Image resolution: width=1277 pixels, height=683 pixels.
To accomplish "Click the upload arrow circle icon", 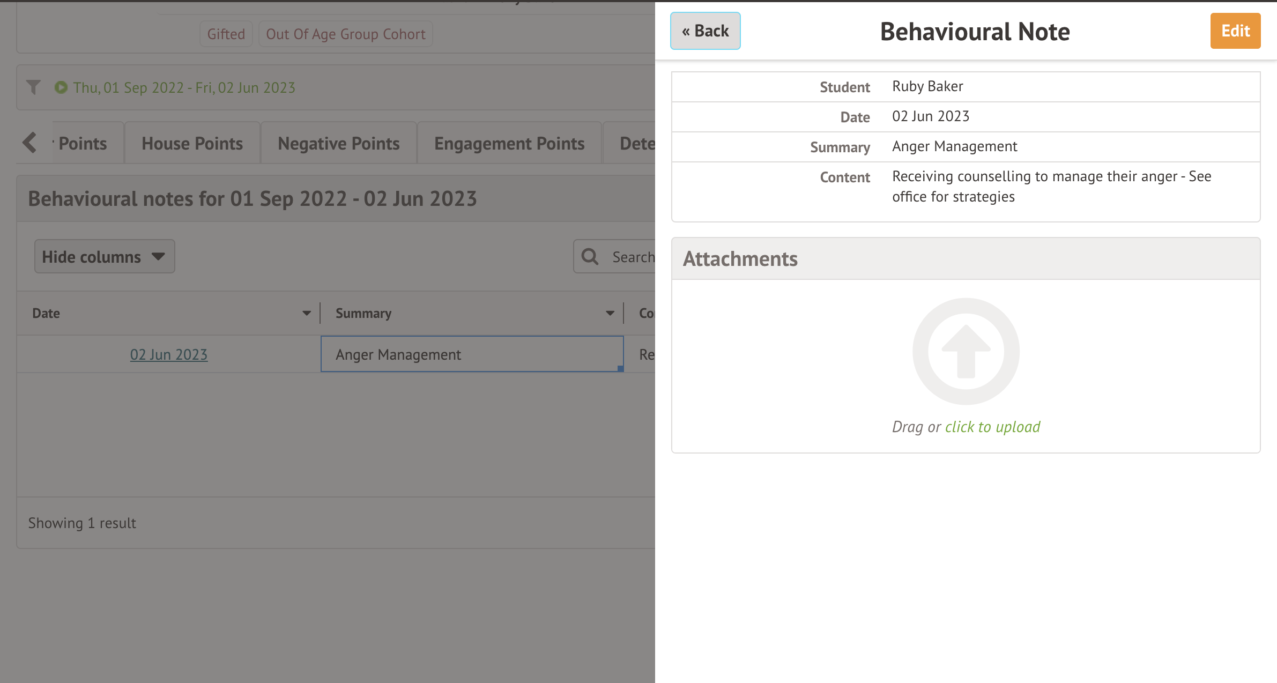I will pyautogui.click(x=966, y=352).
